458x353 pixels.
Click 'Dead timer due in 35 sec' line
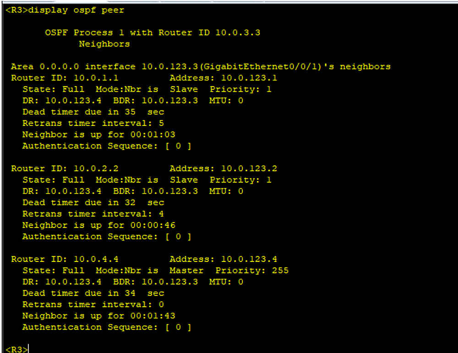(x=93, y=112)
